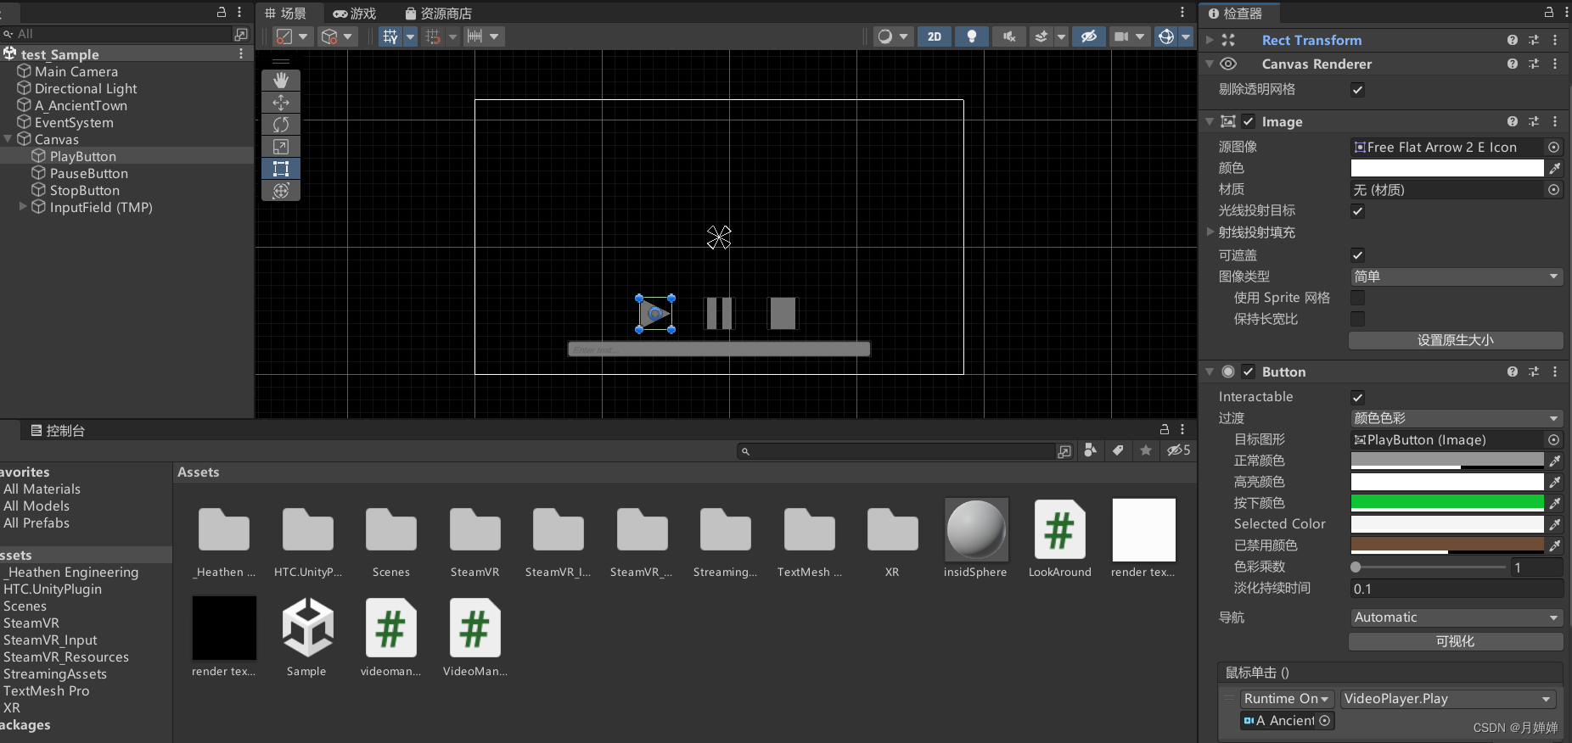1572x743 pixels.
Task: Click Visualize navigation button
Action: (1456, 642)
